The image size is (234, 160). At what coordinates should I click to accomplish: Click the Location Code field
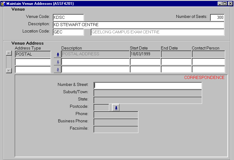point(68,32)
